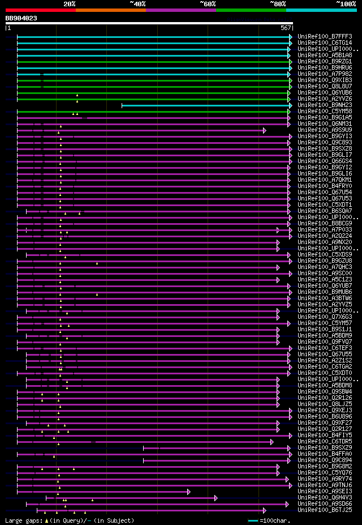Click the UniRef100_B6TJ25 label
This screenshot has width=362, height=525.
point(325,511)
